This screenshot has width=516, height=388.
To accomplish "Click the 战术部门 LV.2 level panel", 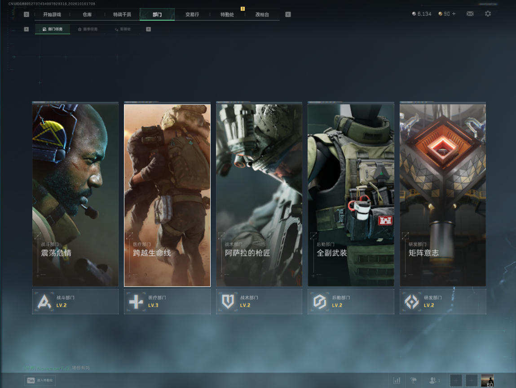I will click(x=259, y=301).
